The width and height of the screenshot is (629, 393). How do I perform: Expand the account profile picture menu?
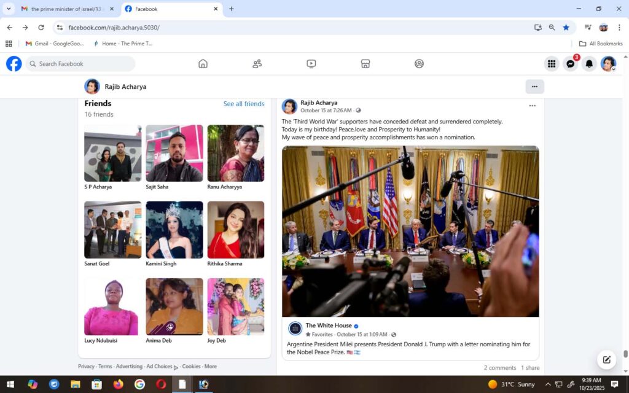[608, 64]
